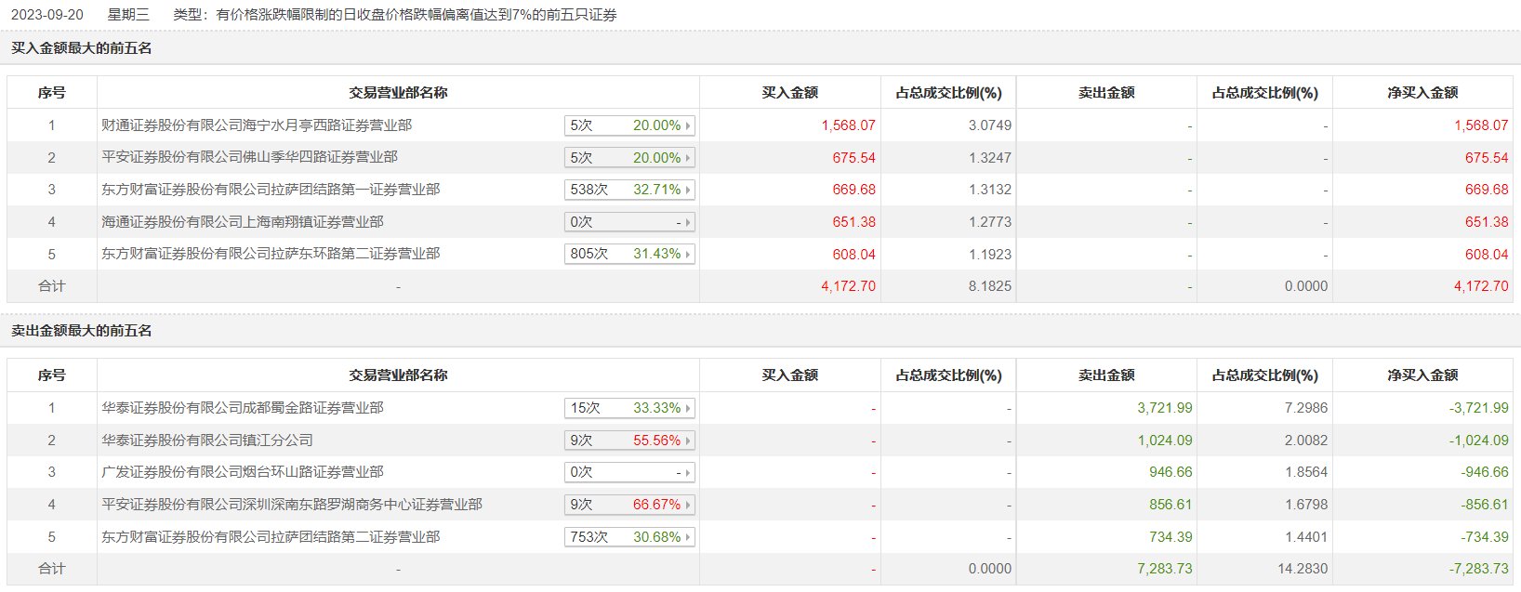
Task: Click the ratio value 7.2986
Action: coord(1306,408)
